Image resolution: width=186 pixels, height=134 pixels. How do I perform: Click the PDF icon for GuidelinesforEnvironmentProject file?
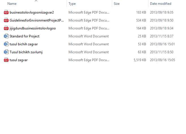pyautogui.click(x=6, y=20)
